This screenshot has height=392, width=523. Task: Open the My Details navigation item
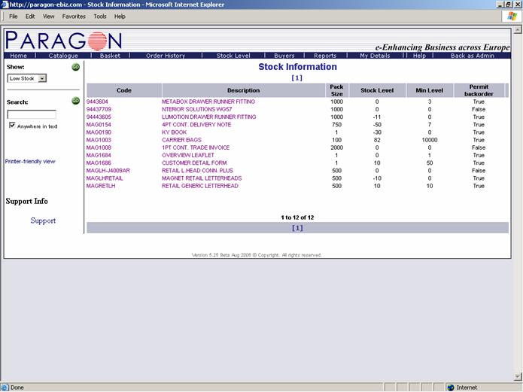click(375, 56)
